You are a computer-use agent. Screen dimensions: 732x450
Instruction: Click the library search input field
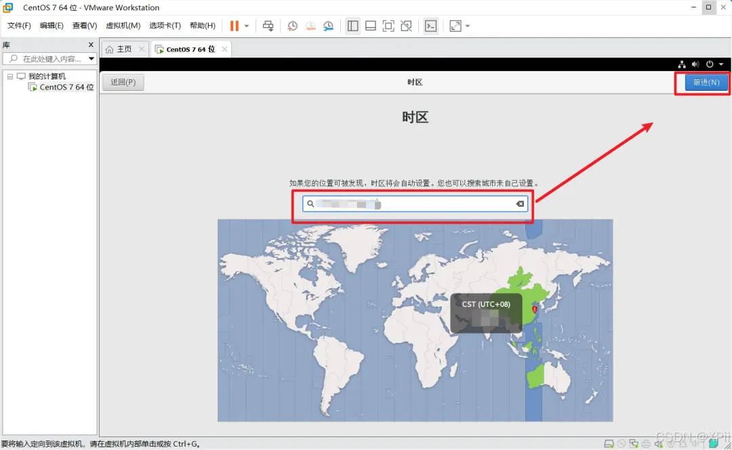tap(49, 59)
